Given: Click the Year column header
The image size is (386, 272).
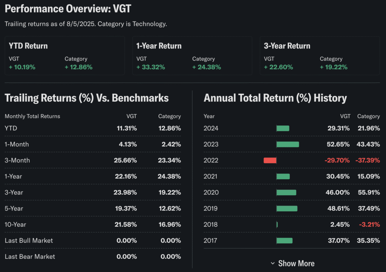Looking at the screenshot, I should pos(209,116).
